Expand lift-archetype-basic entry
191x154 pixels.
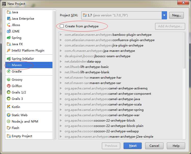(x=61, y=67)
